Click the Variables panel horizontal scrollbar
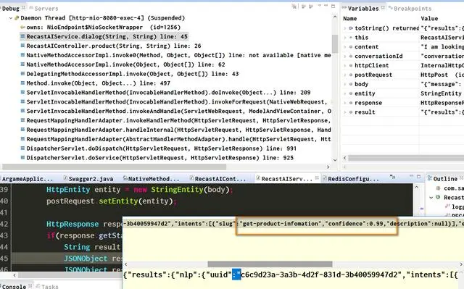The width and height of the screenshot is (464, 289). pyautogui.click(x=406, y=158)
